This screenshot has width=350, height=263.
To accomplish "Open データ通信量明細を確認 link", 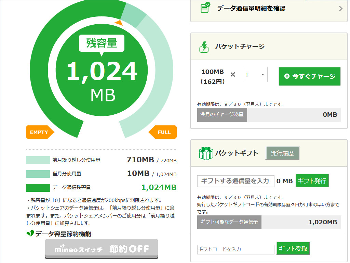I will pyautogui.click(x=269, y=11).
